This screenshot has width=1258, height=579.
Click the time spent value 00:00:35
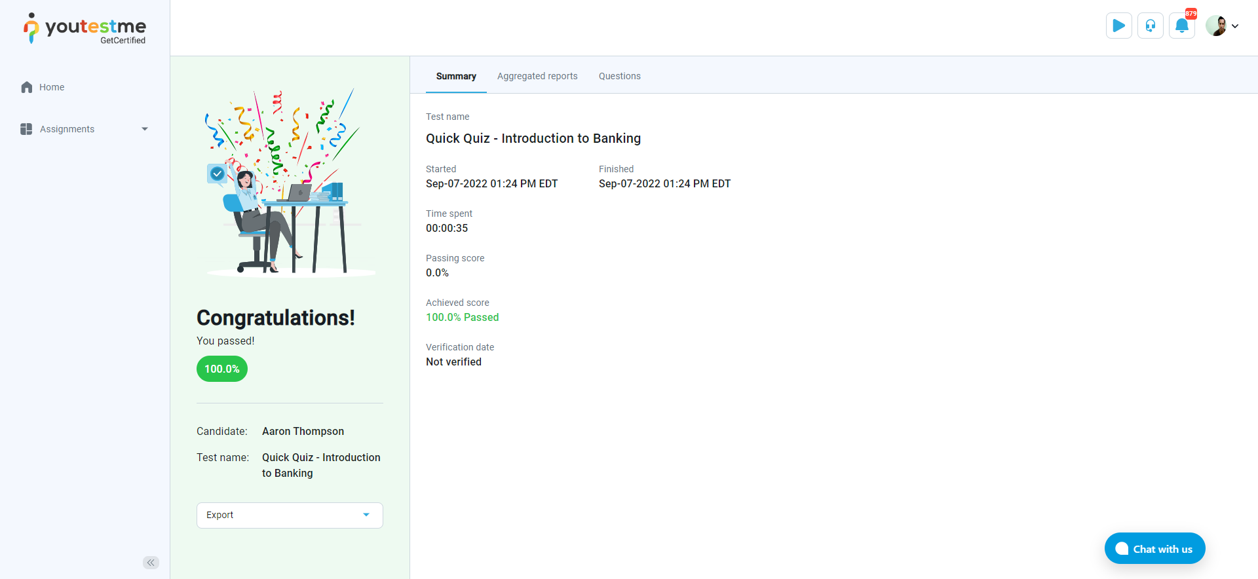[447, 229]
